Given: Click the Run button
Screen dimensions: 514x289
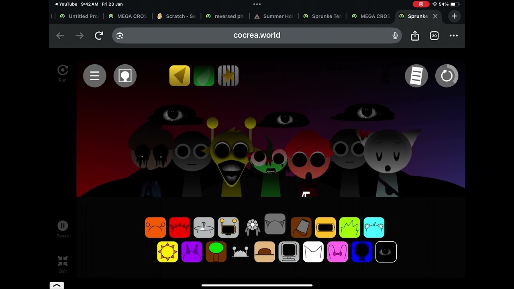Looking at the screenshot, I should coord(63,73).
